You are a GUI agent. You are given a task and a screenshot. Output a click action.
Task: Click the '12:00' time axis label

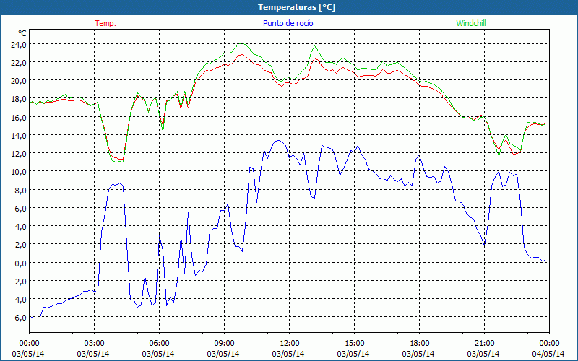290,344
